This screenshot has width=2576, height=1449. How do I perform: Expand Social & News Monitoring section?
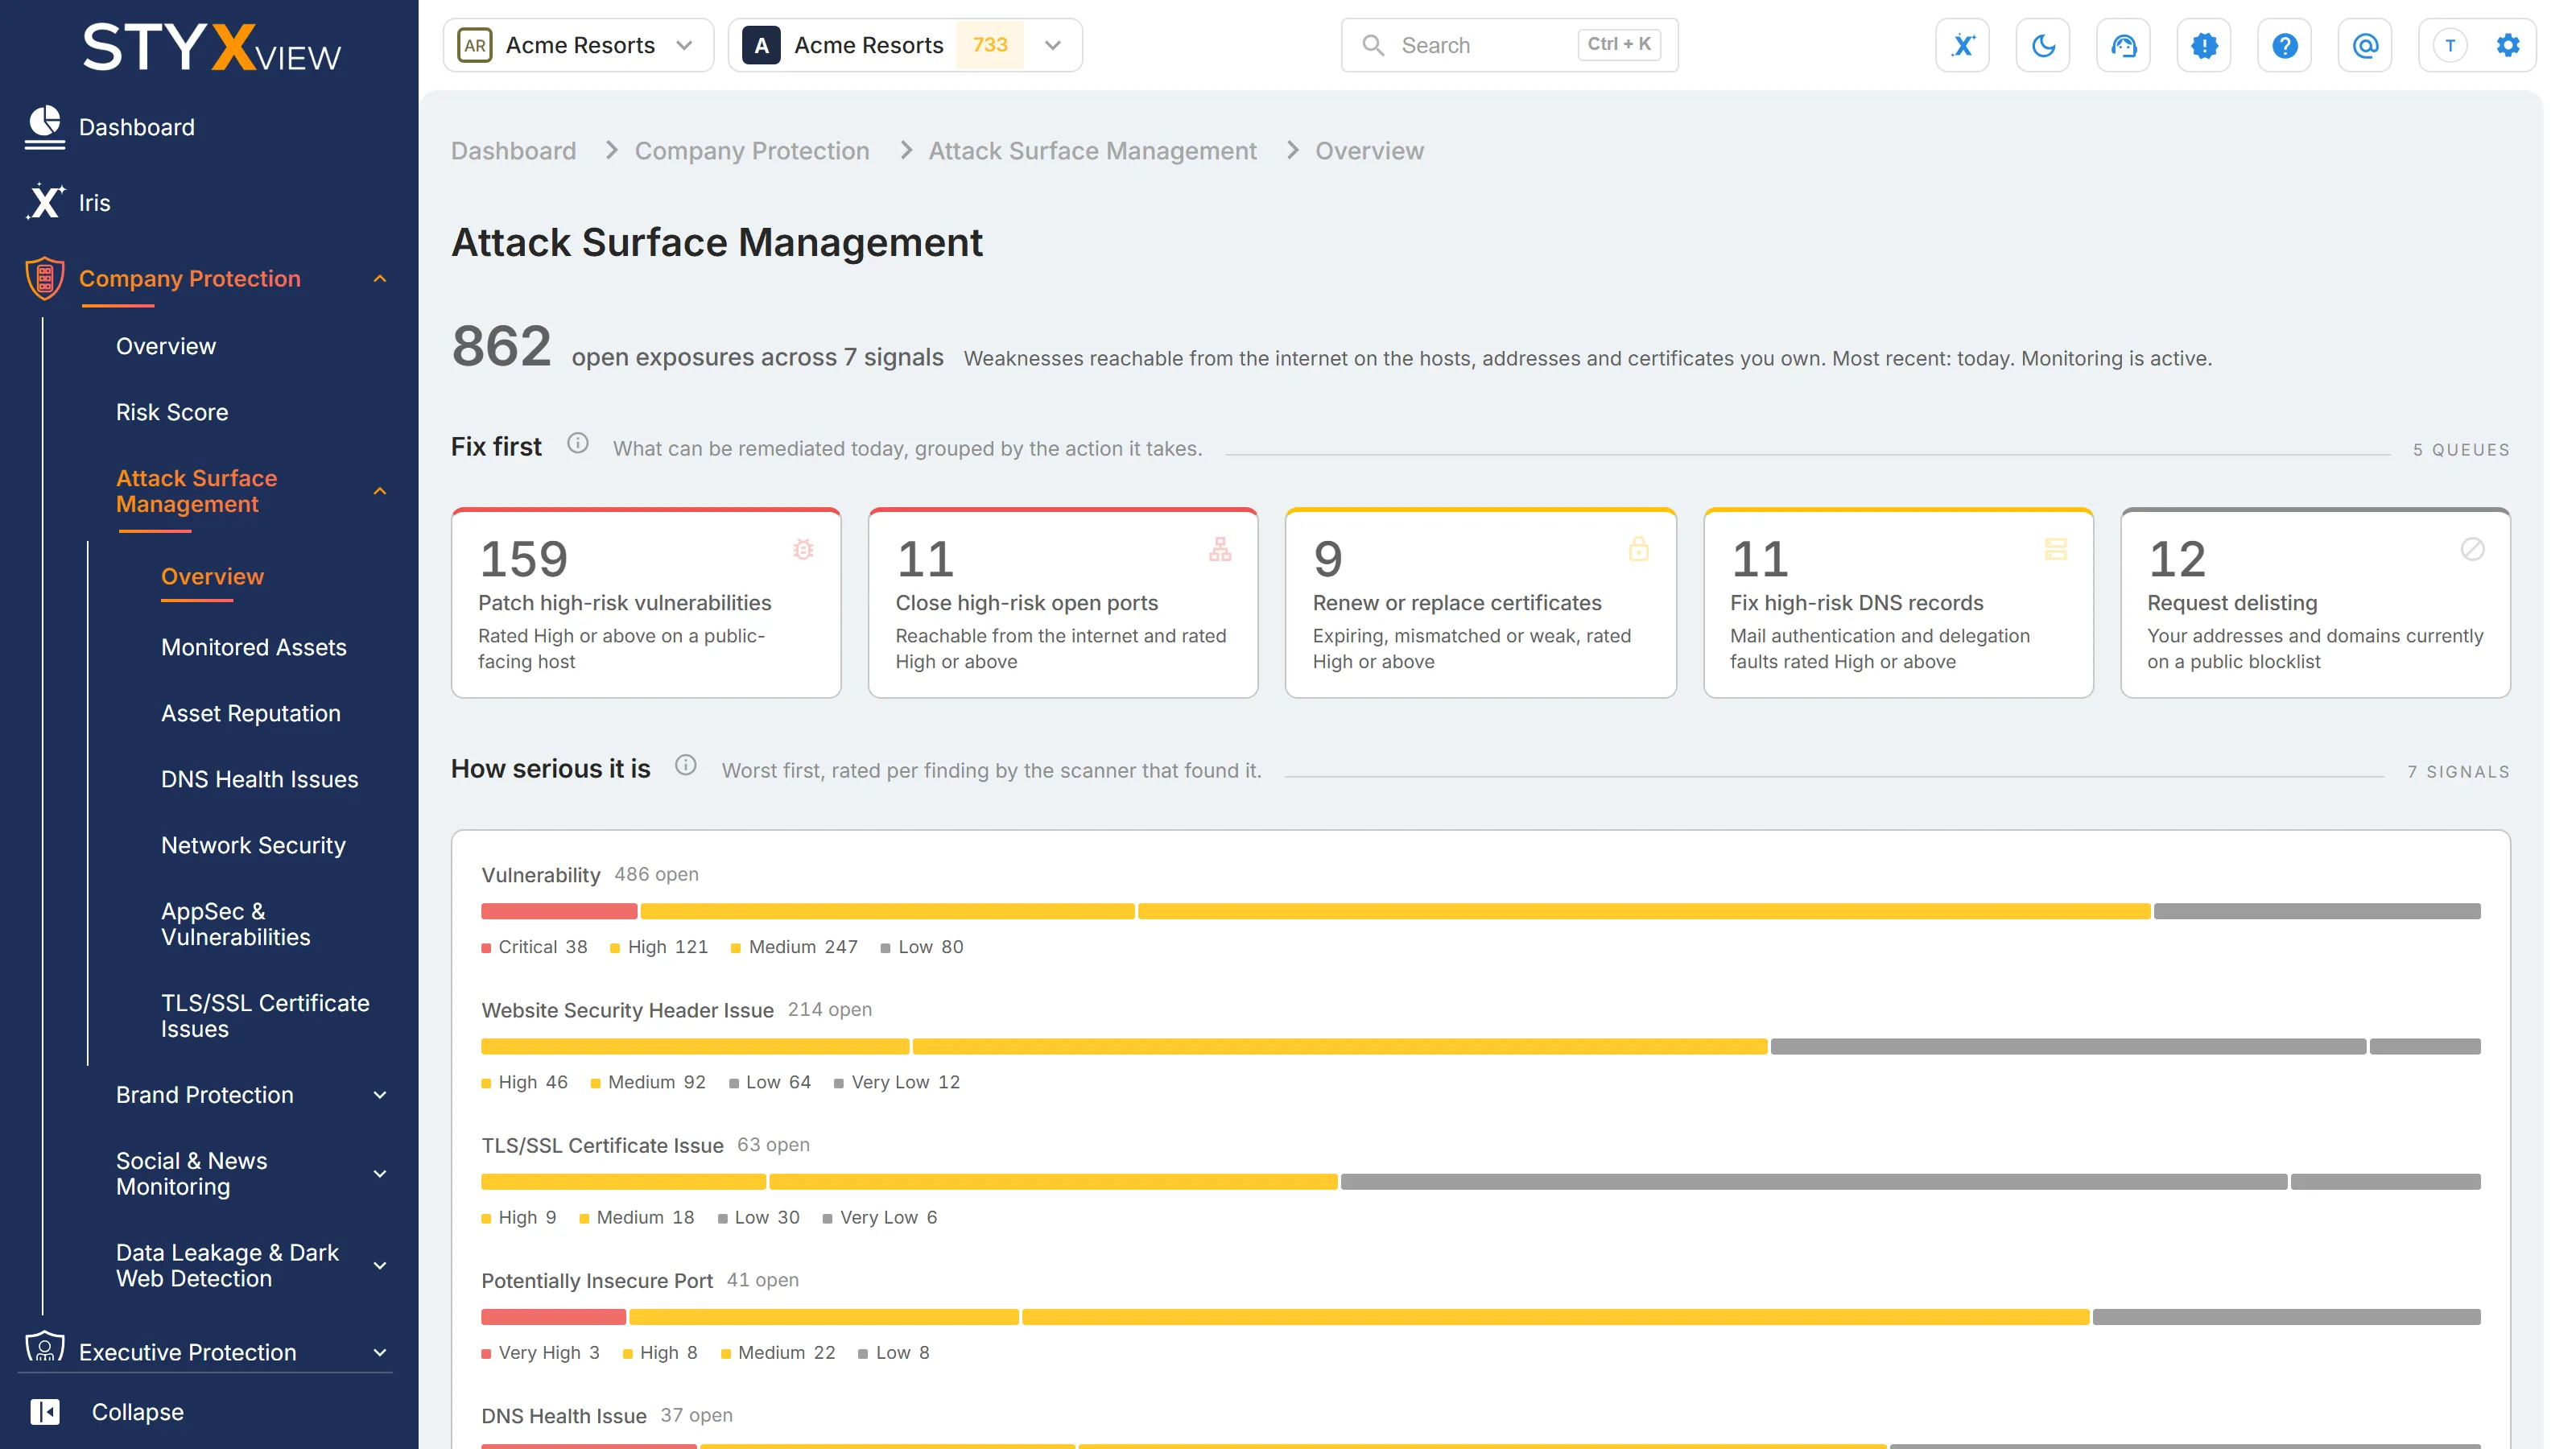point(380,1174)
